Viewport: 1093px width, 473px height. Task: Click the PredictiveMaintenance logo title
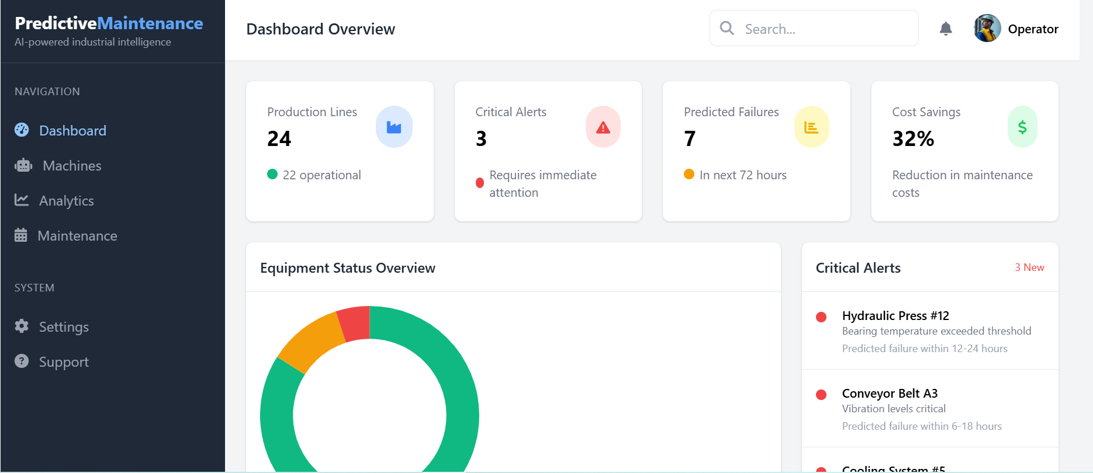[109, 23]
